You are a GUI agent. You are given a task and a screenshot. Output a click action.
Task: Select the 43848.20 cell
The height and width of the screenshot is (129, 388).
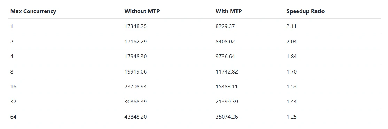tap(135, 117)
